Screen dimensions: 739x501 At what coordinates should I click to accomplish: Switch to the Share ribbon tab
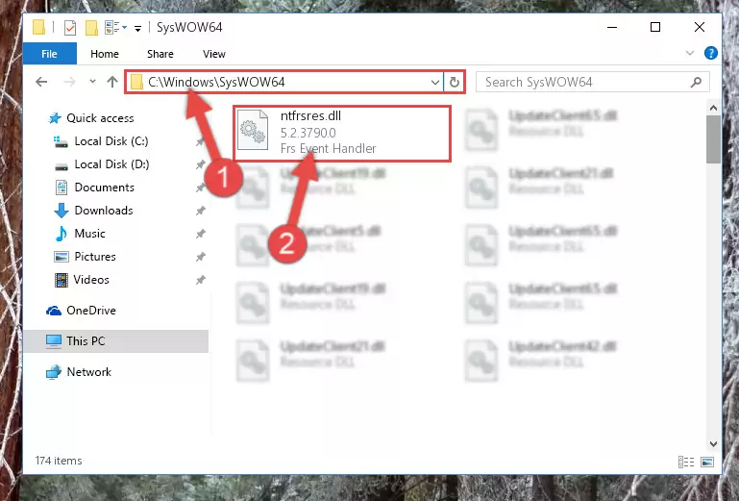(160, 54)
